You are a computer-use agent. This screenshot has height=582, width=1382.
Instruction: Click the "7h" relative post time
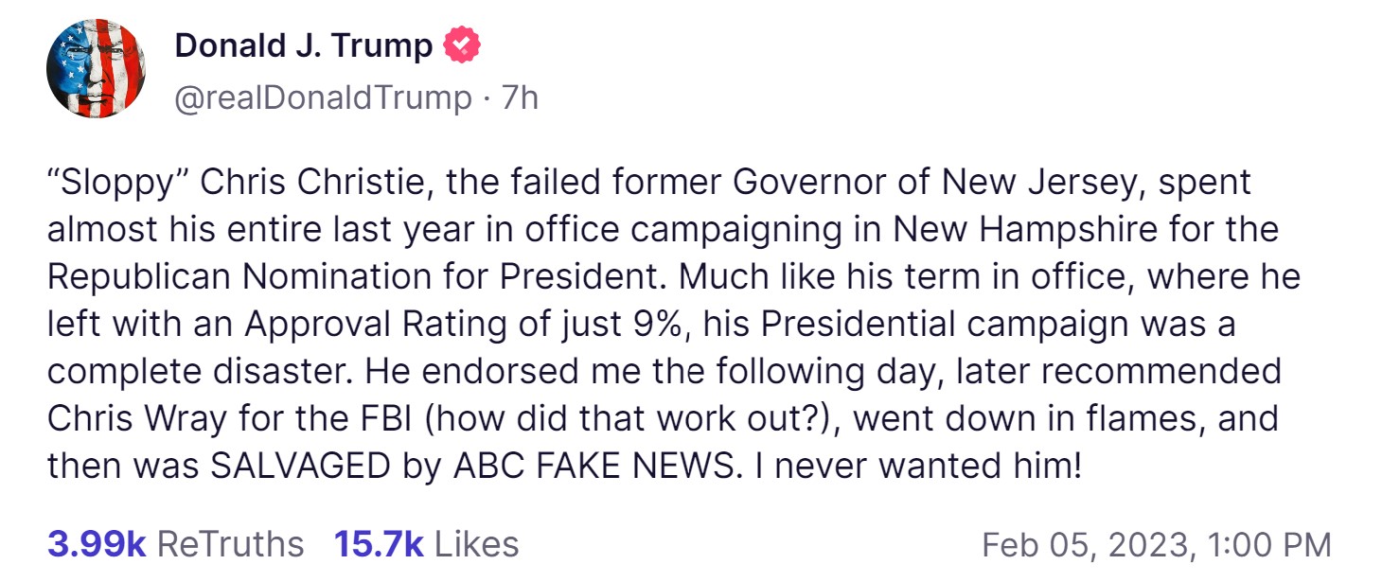pyautogui.click(x=519, y=97)
